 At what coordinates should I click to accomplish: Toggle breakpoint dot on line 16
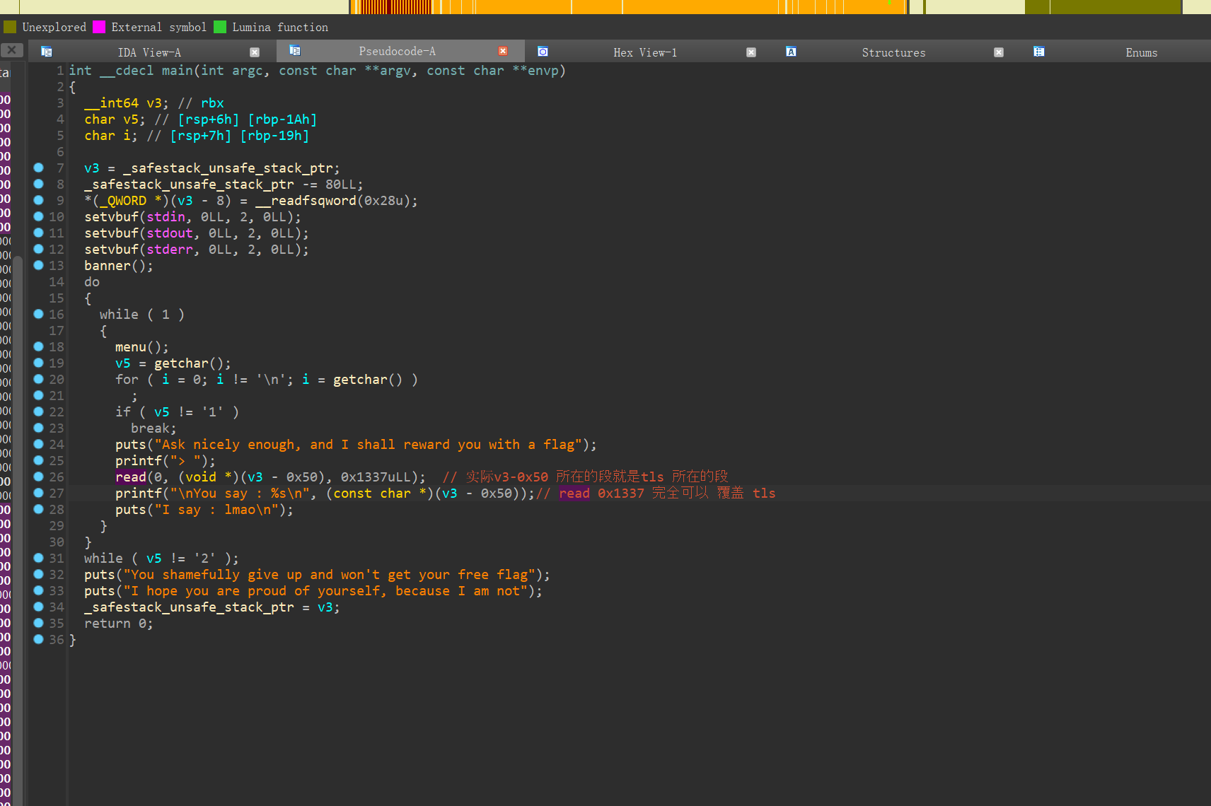click(x=38, y=314)
